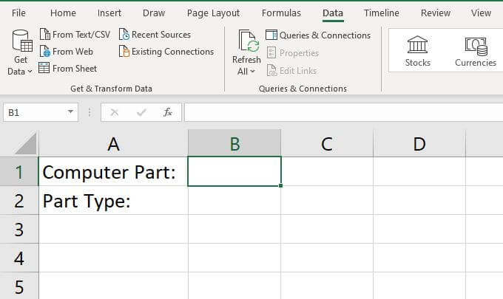Expand the Refresh All dropdown arrow
This screenshot has width=503, height=299.
click(252, 72)
